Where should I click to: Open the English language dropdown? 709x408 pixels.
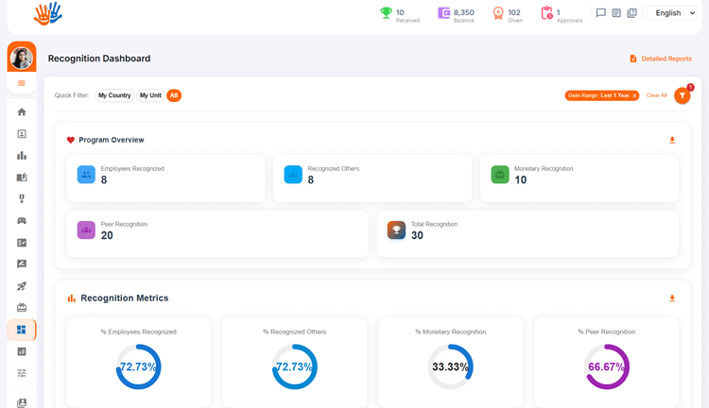pos(672,13)
